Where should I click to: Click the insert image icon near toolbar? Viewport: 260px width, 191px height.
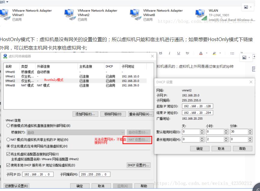(x=244, y=58)
